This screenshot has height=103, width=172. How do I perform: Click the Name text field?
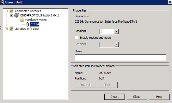click(120, 57)
